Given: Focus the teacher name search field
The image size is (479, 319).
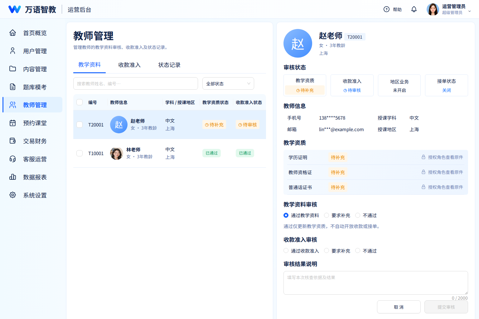Looking at the screenshot, I should (136, 83).
